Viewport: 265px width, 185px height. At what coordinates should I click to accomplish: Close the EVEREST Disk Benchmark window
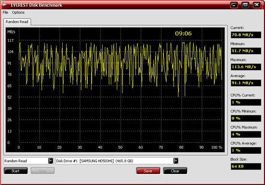[x=256, y=5]
